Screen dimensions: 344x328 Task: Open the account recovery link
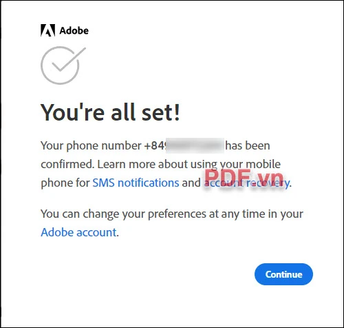pos(246,183)
